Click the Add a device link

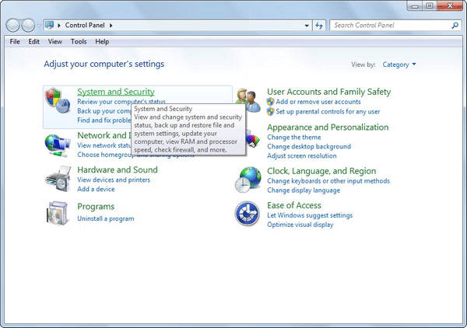click(96, 189)
